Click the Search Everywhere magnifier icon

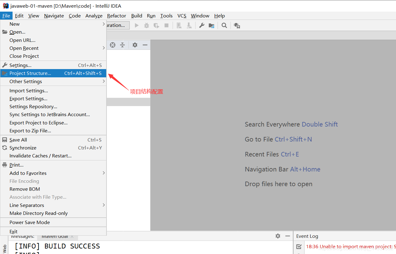pos(224,25)
